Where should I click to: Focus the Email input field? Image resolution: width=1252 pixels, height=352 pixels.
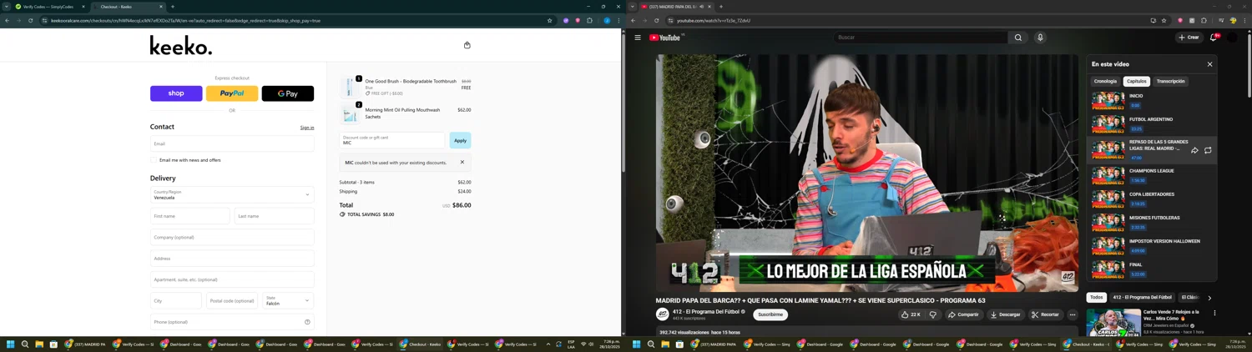point(232,143)
